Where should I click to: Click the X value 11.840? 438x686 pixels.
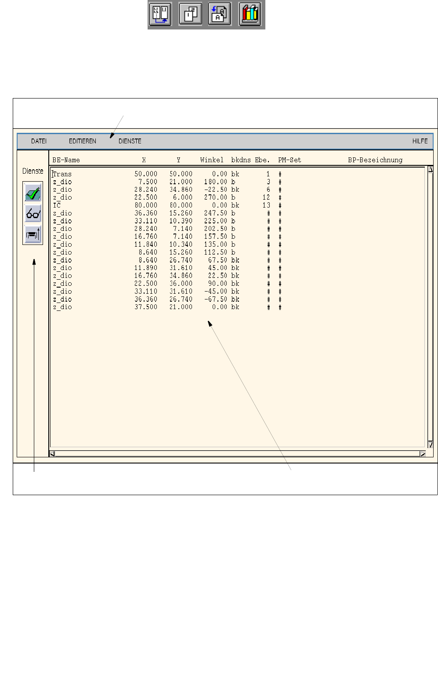click(x=146, y=244)
